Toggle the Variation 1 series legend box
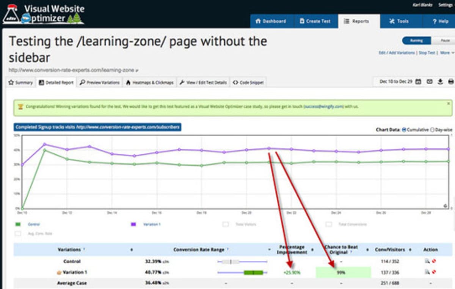The image size is (455, 289). (133, 224)
